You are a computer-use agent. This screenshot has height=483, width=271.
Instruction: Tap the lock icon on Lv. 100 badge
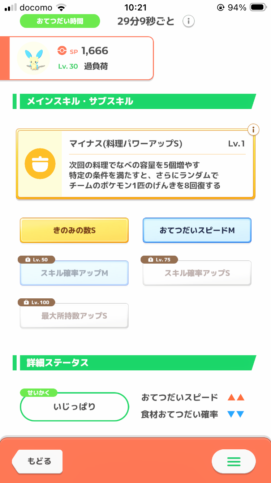[x=26, y=302]
